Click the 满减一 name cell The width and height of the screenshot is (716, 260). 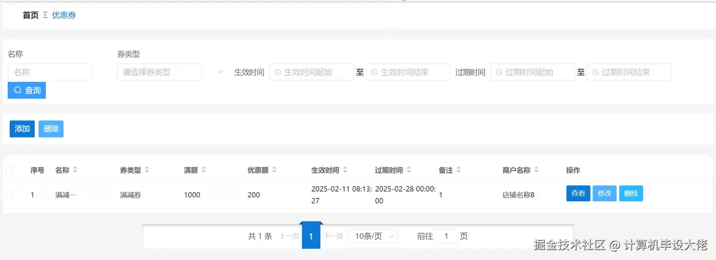66,195
